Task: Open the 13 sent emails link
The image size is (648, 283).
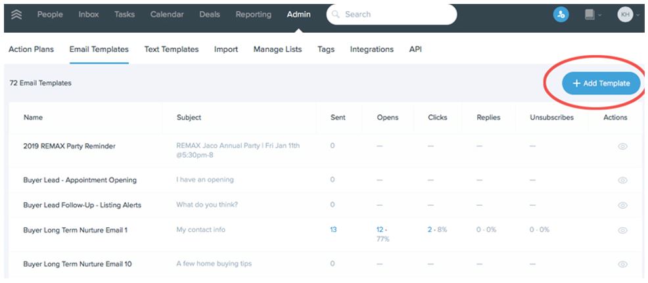Action: coord(333,230)
